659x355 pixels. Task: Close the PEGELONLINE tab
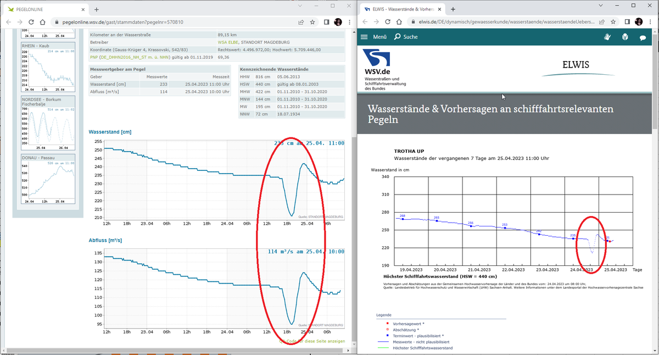[83, 9]
